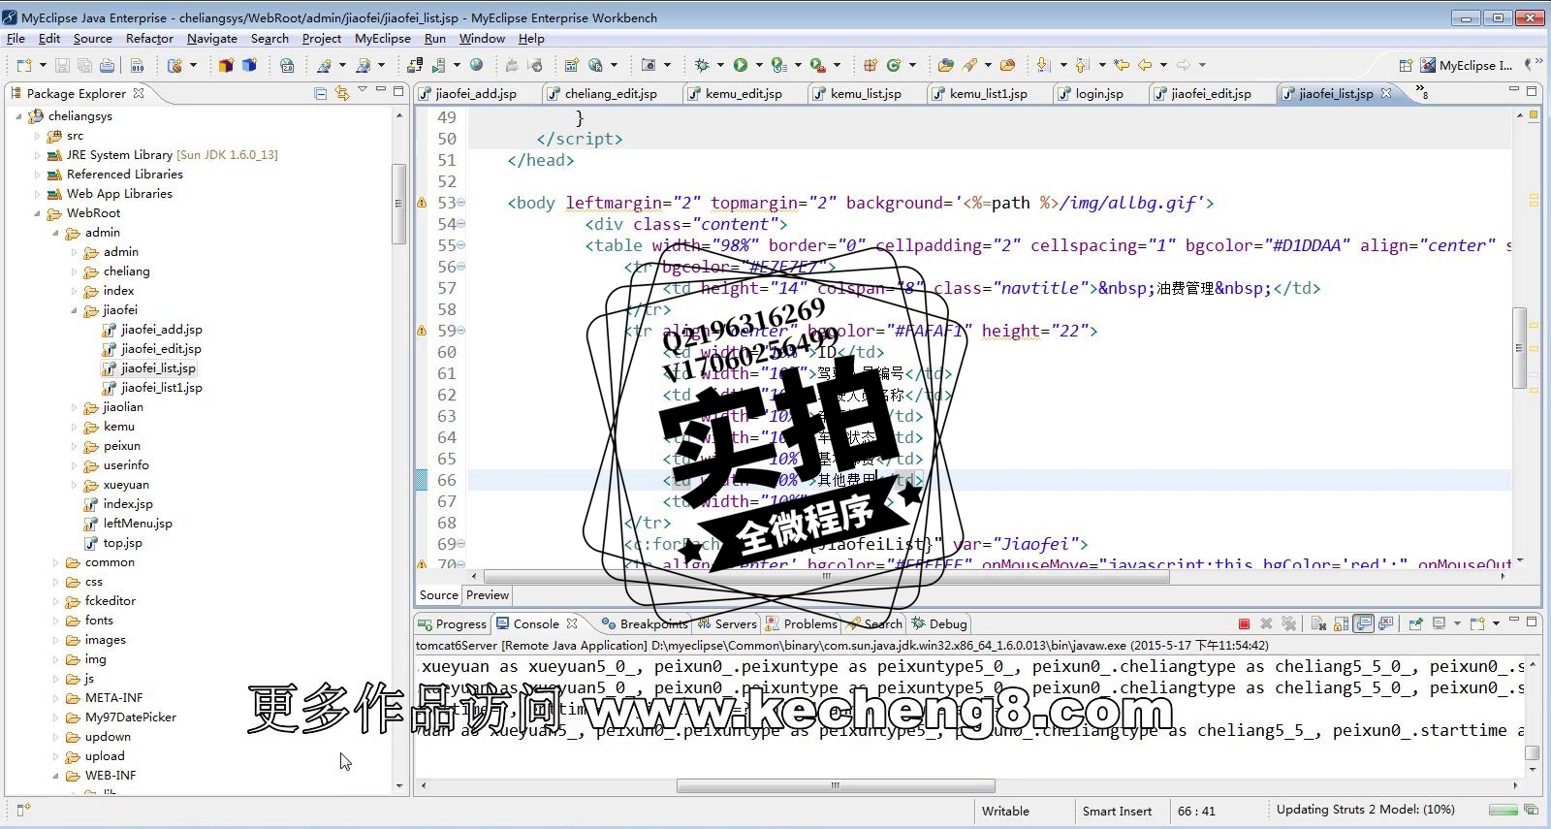This screenshot has width=1551, height=829.
Task: Click the console horizontal scrollbar
Action: pos(836,785)
